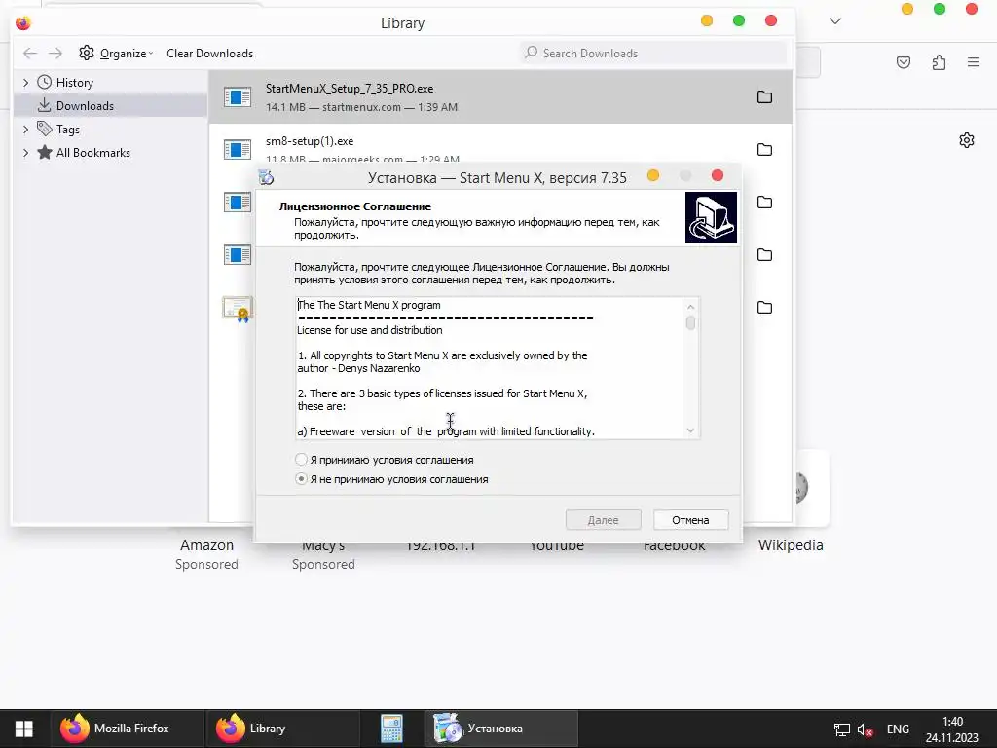
Task: Click the muted volume tray icon
Action: pos(865,729)
